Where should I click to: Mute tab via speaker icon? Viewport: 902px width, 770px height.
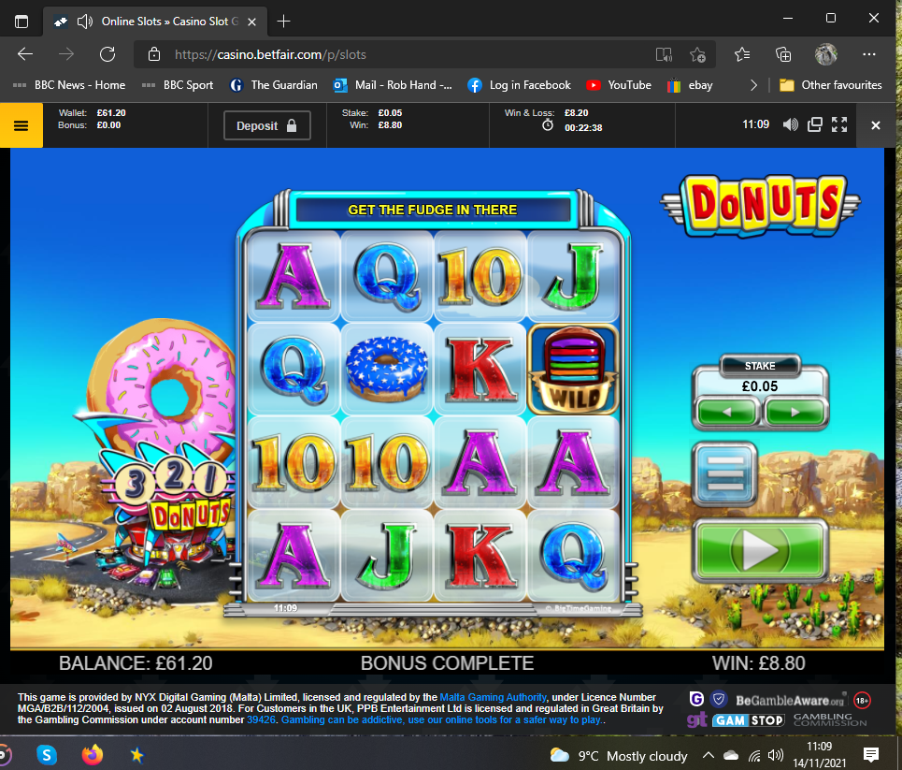coord(85,22)
